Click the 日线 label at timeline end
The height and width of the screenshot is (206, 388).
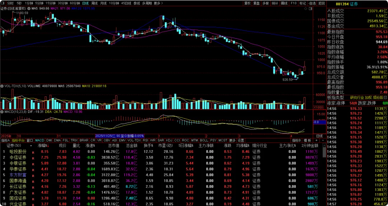coord(319,136)
